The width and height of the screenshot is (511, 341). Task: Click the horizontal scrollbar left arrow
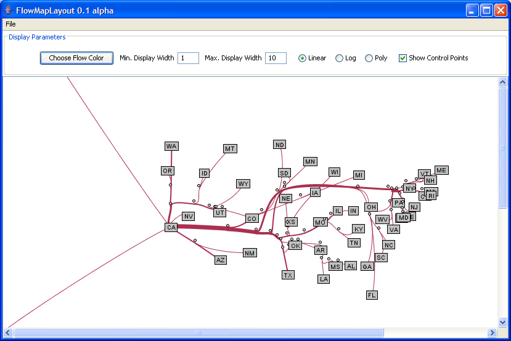pos(8,332)
